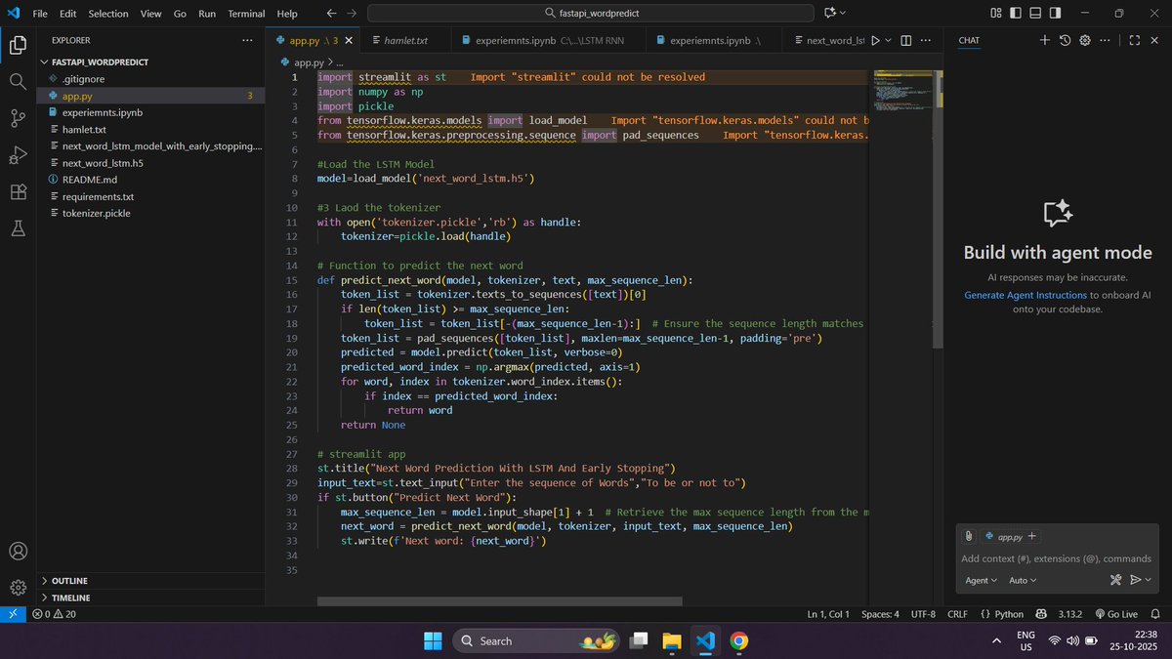Image resolution: width=1172 pixels, height=659 pixels.
Task: Toggle bottom panel visibility
Action: (x=1035, y=14)
